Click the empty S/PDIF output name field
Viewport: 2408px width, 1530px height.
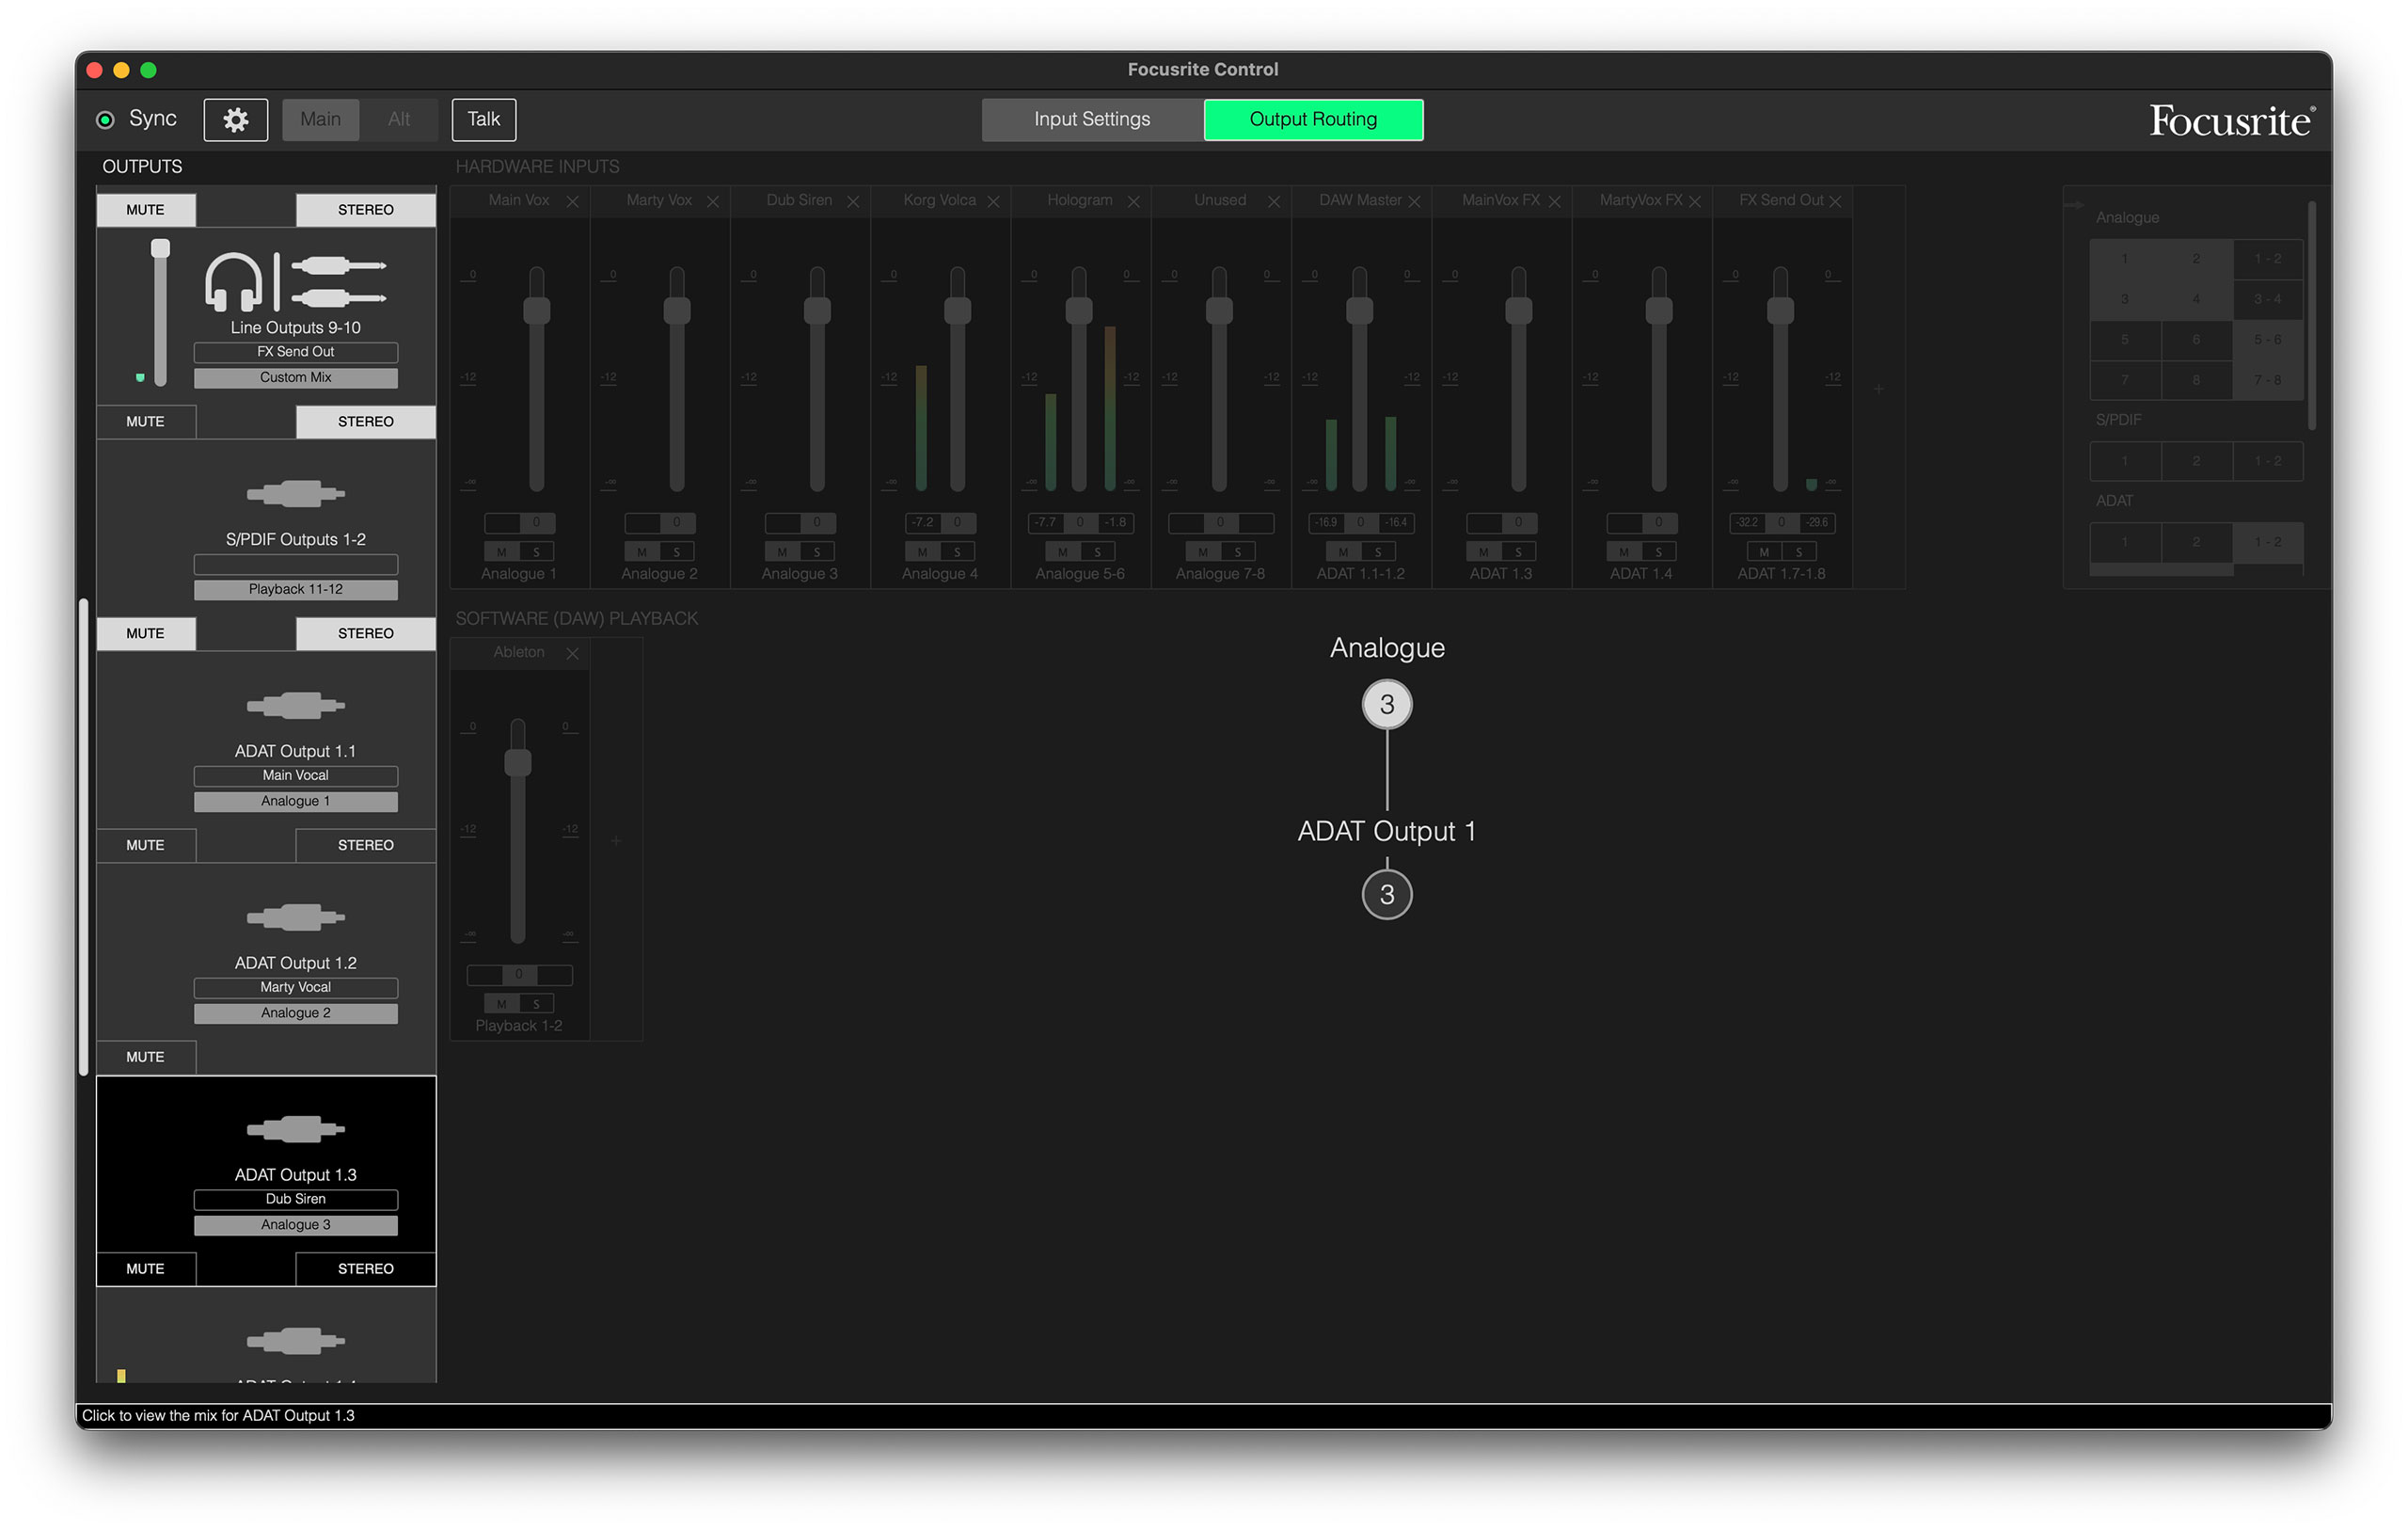tap(296, 565)
